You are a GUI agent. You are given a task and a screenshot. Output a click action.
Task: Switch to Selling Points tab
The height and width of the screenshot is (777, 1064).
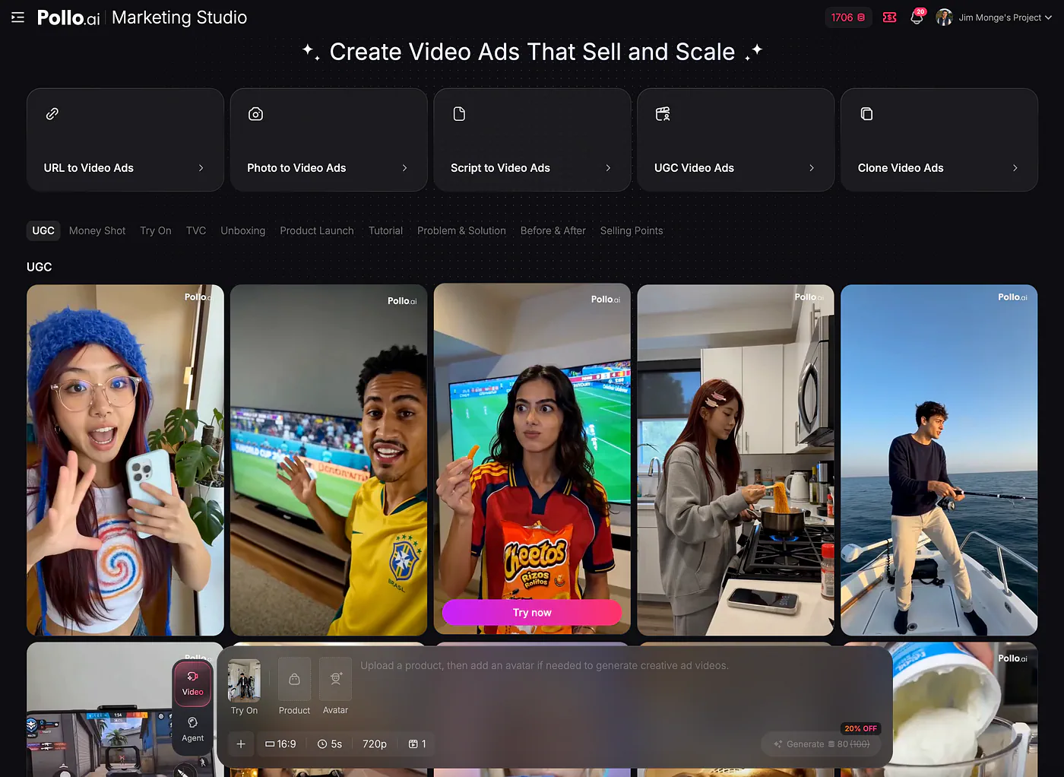click(x=632, y=230)
